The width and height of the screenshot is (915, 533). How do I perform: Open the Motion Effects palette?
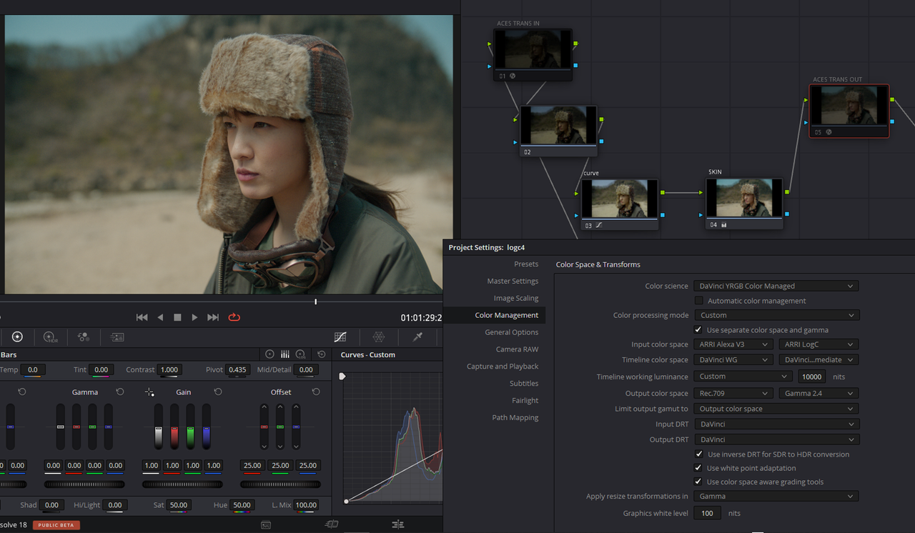(117, 337)
